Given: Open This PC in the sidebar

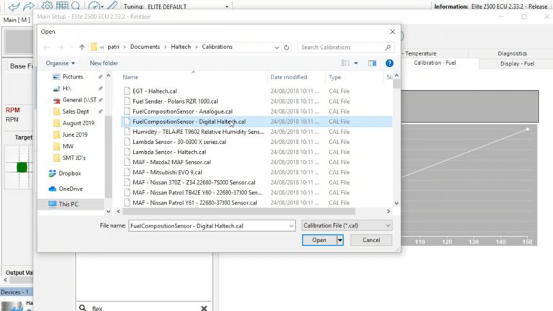Looking at the screenshot, I should click(68, 204).
